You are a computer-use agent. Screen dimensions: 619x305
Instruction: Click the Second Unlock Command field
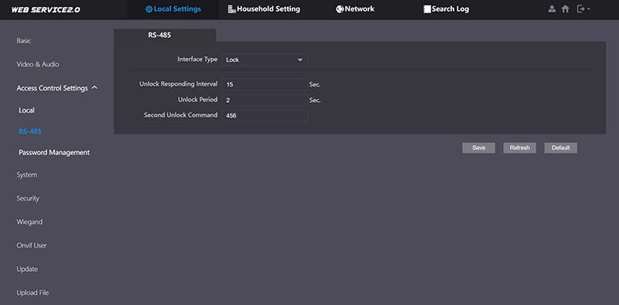coord(264,116)
